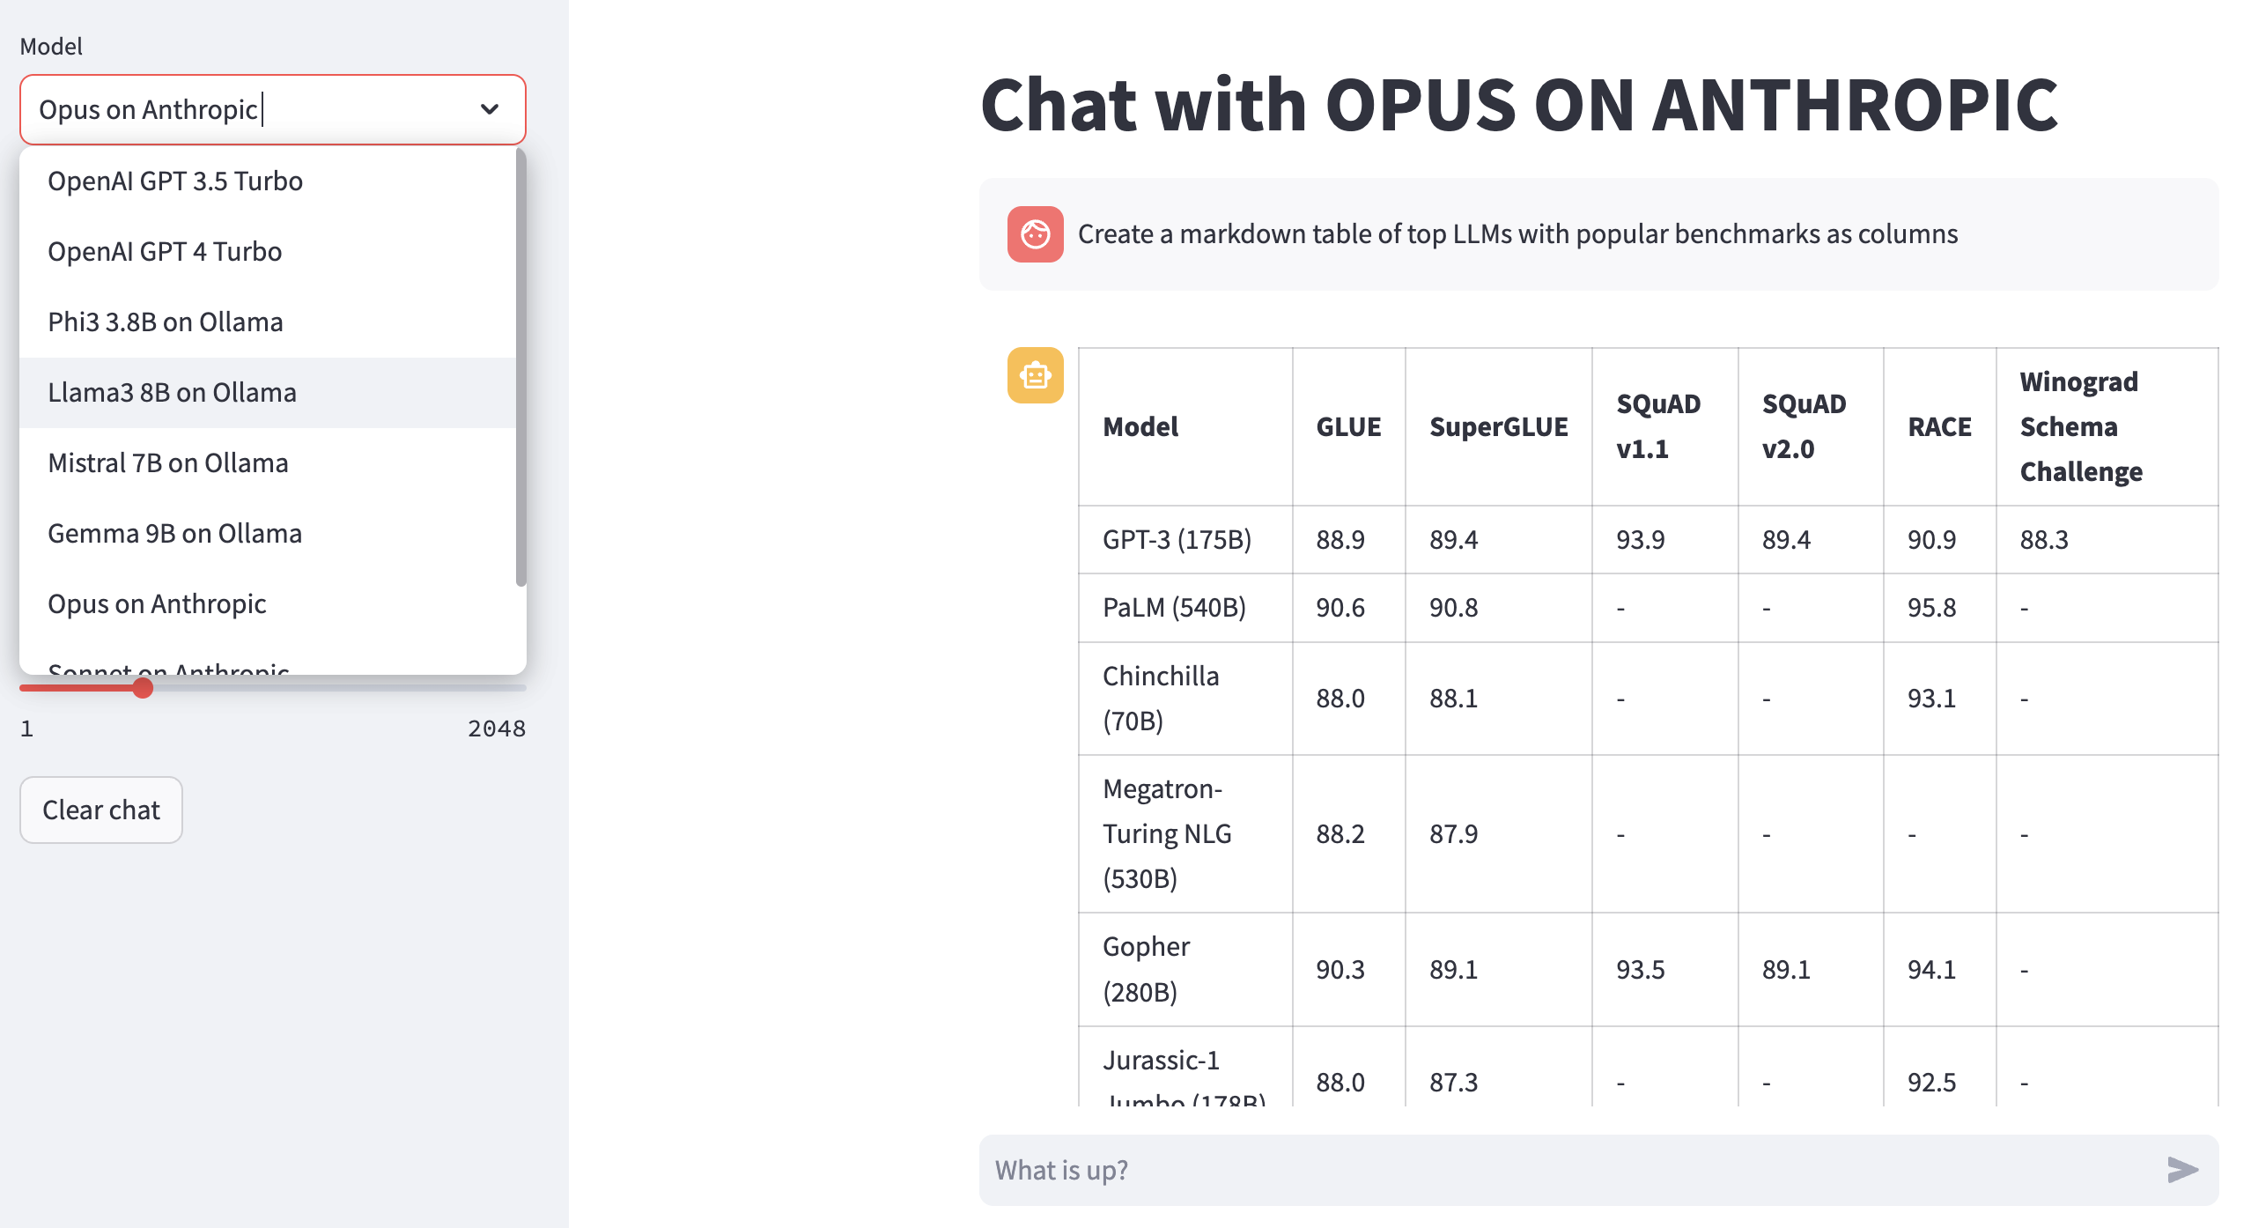Choose OpenAI GPT 4 Turbo option
The image size is (2251, 1228).
165,252
